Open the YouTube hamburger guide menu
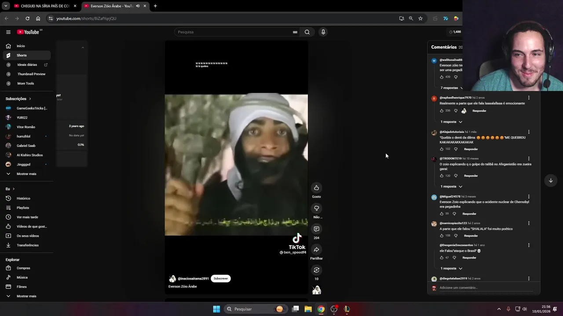Screen dimensions: 563x316 coord(8,32)
